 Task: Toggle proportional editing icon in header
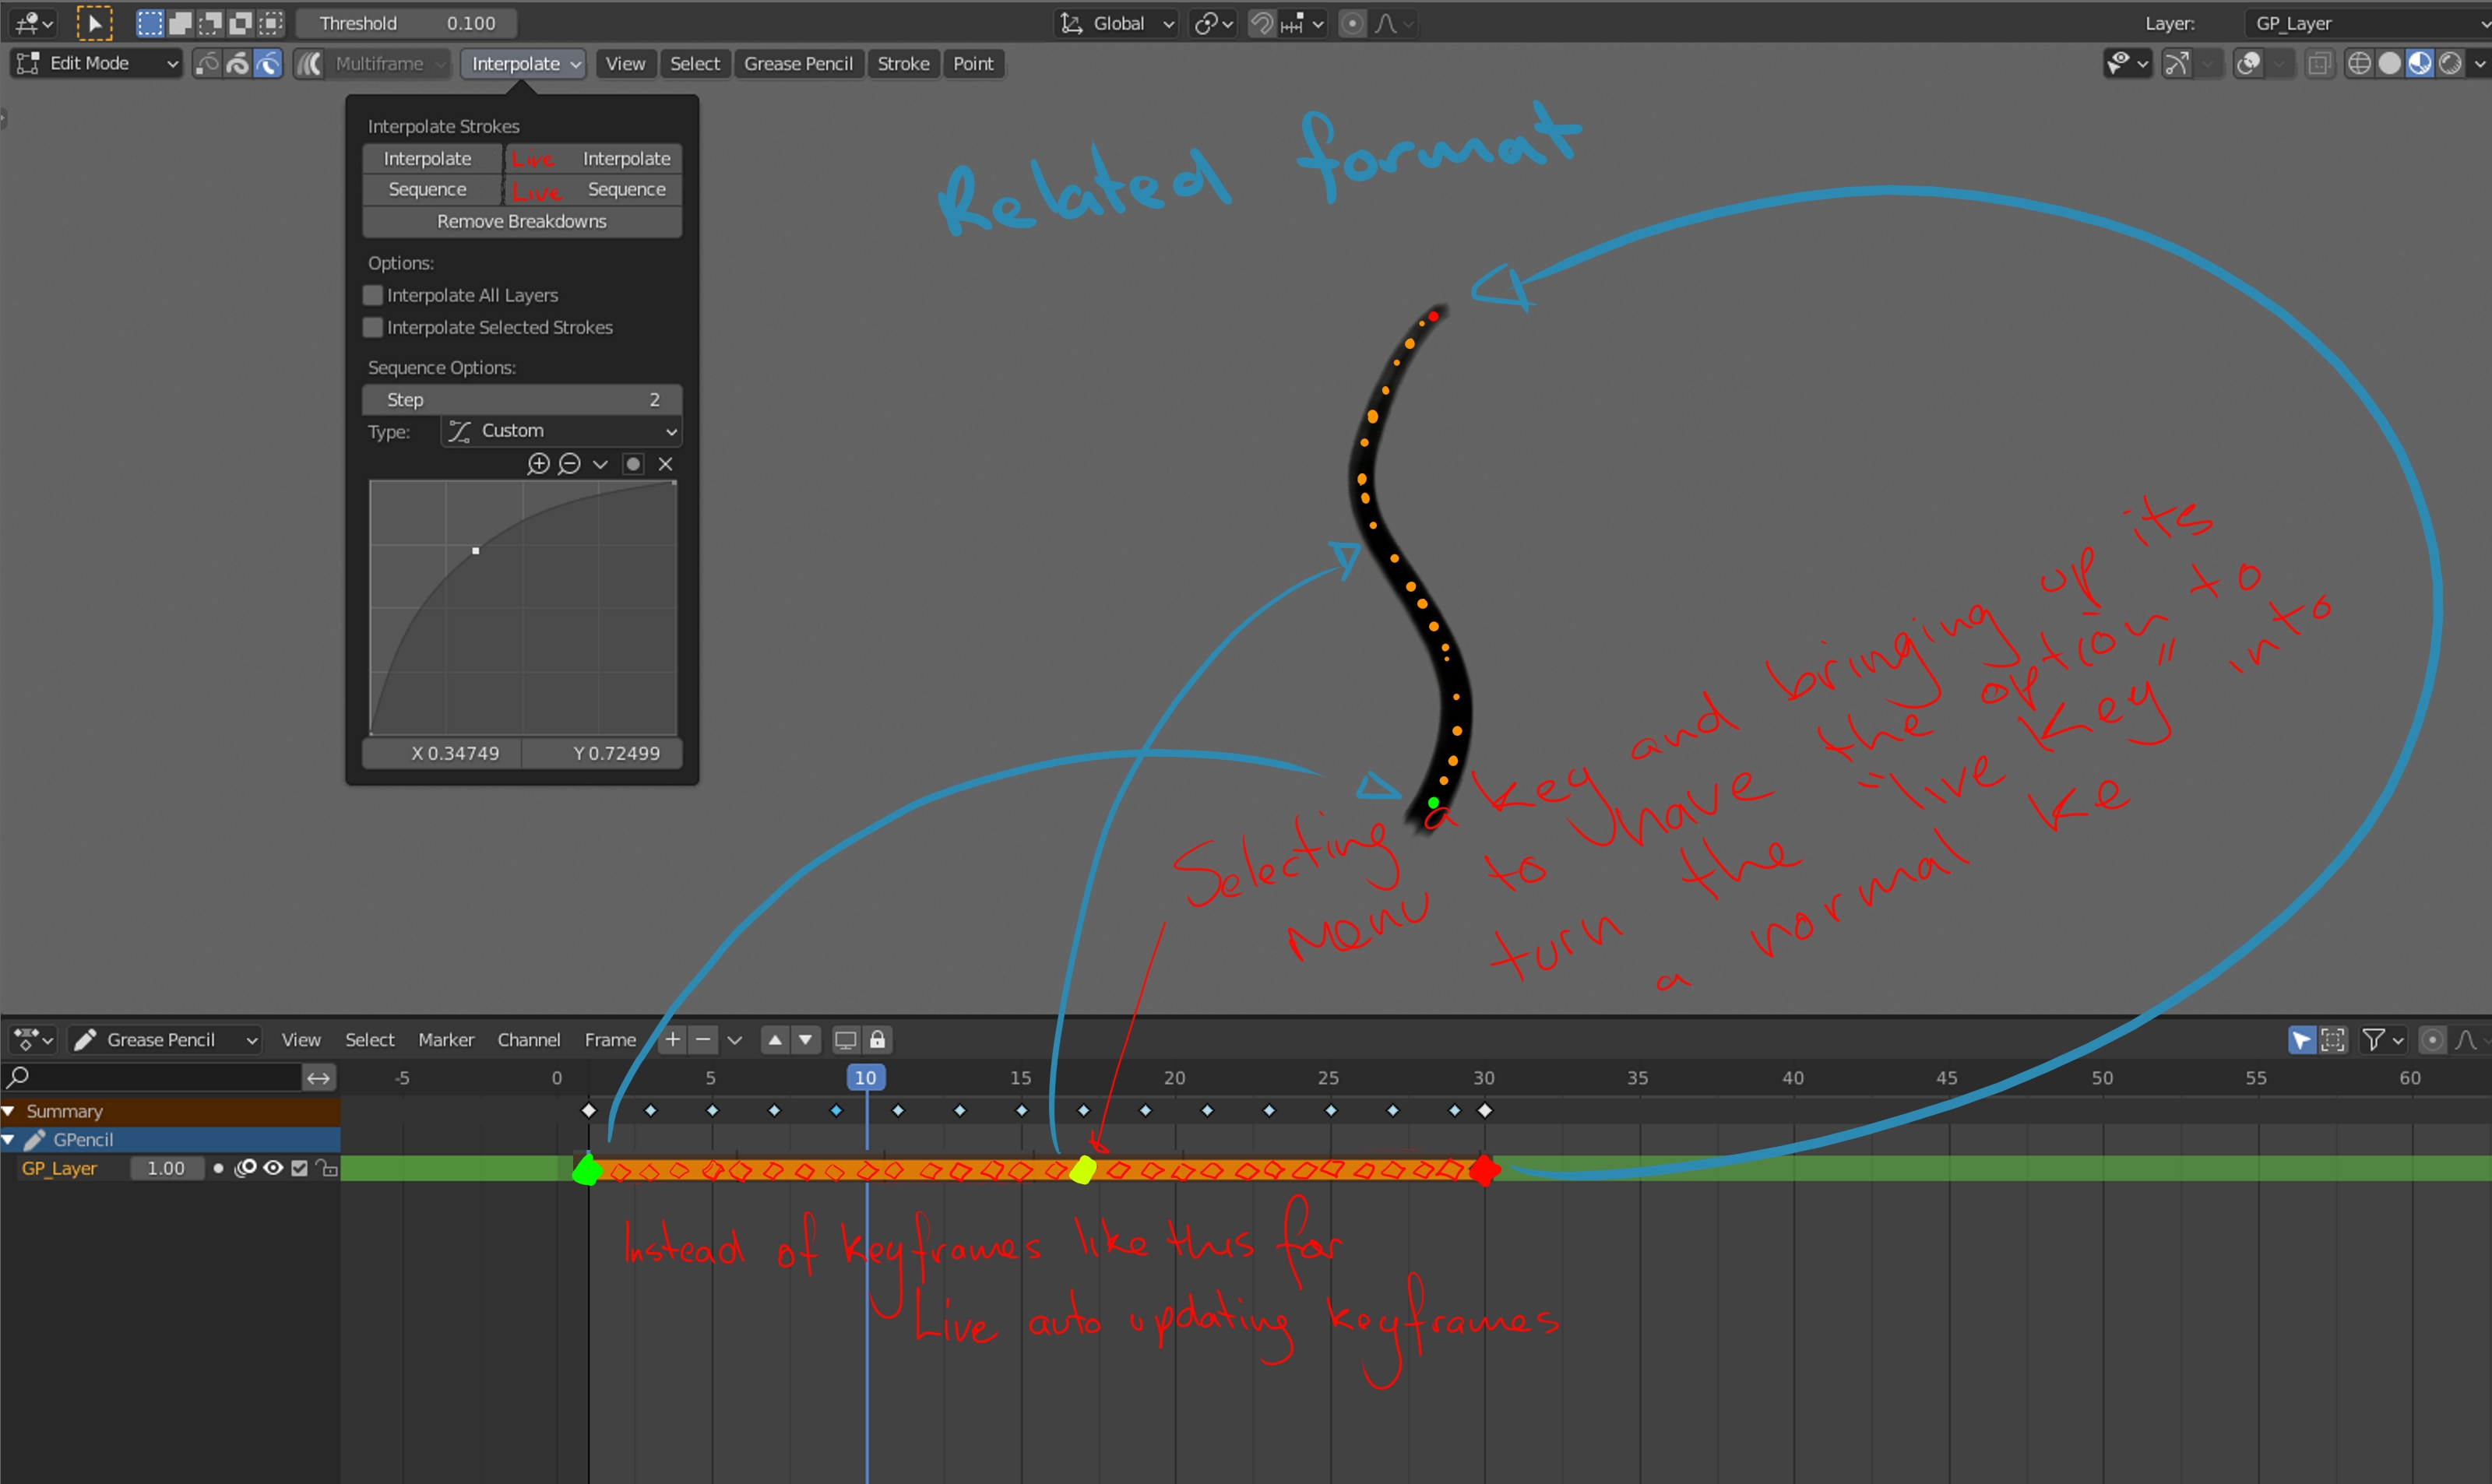pos(1352,23)
